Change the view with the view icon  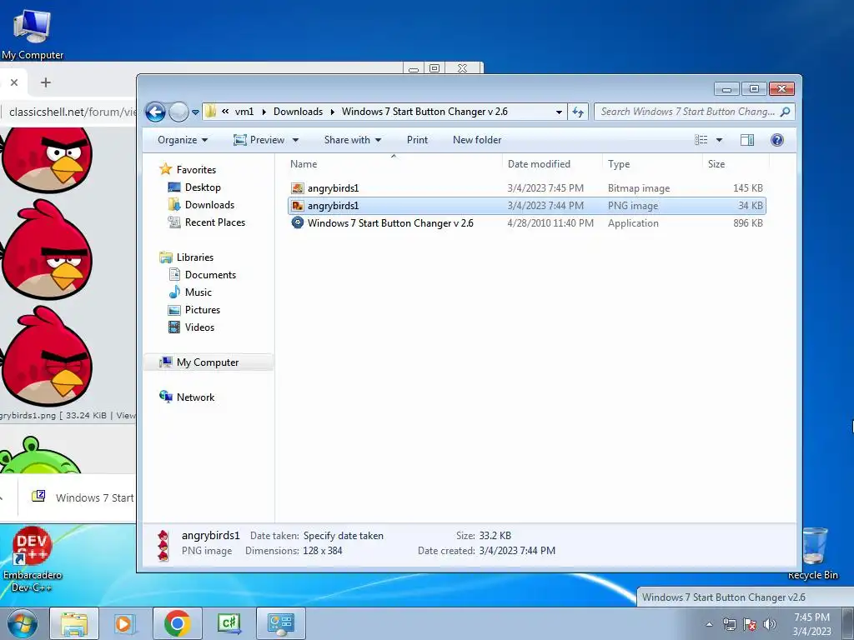click(701, 140)
